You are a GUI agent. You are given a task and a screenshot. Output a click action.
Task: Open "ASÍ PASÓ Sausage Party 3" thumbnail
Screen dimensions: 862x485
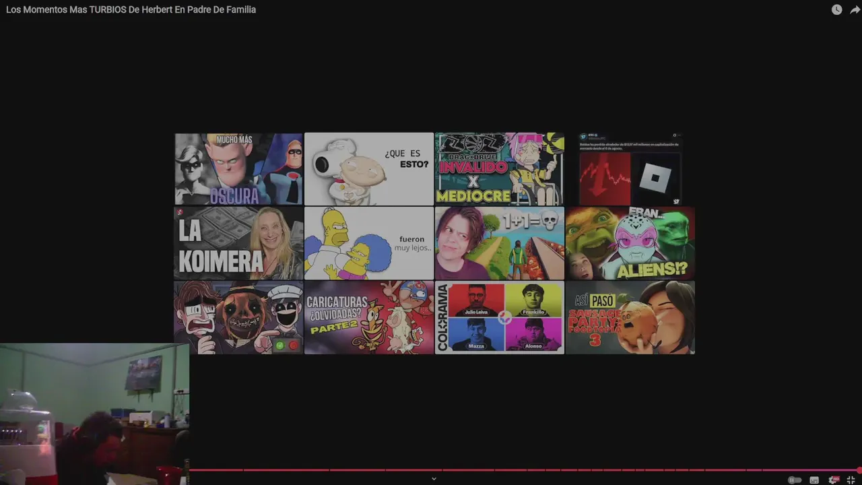tap(630, 317)
